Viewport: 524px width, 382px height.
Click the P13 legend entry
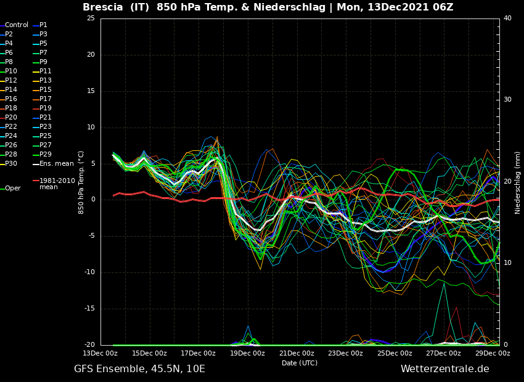pos(42,81)
